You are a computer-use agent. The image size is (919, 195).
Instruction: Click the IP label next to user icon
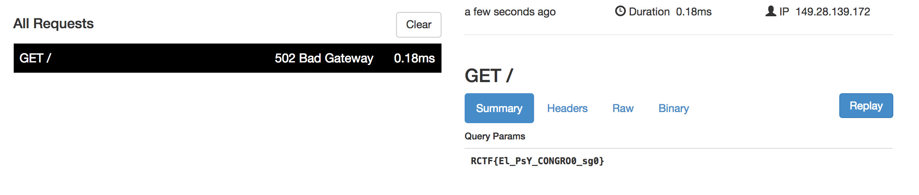pyautogui.click(x=784, y=12)
